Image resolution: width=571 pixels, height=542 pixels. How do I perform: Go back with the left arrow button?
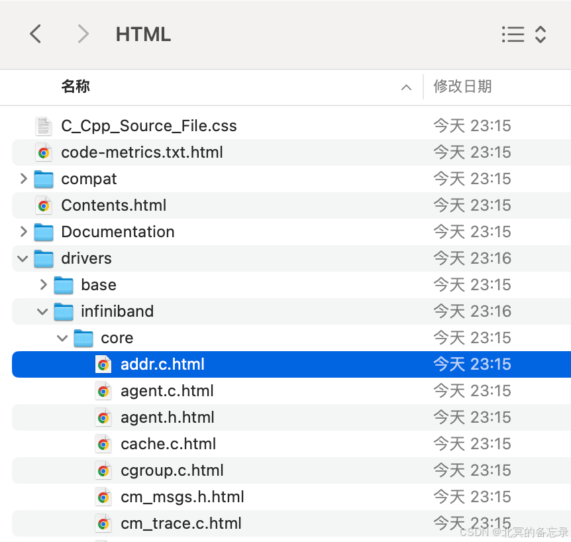click(x=35, y=34)
